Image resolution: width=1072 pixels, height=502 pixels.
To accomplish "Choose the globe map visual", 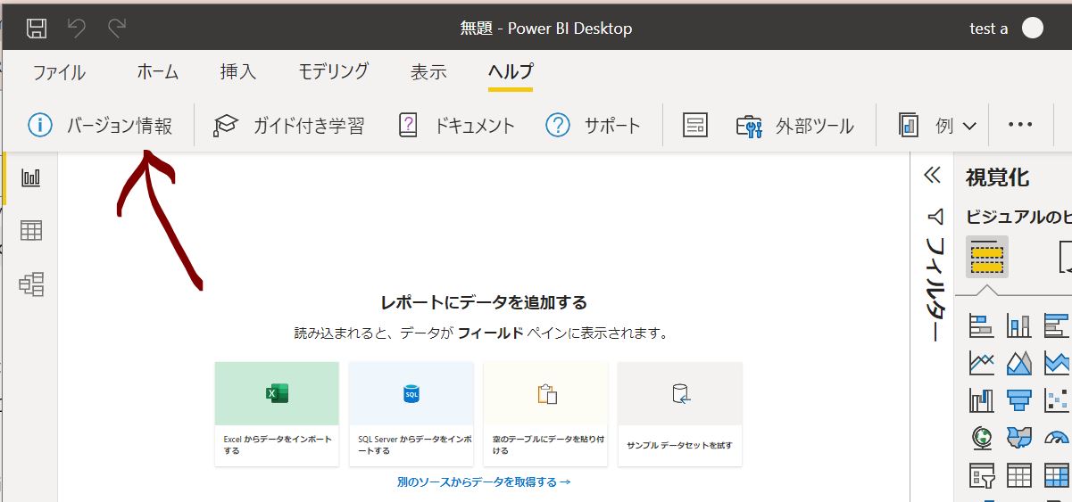I will [982, 438].
